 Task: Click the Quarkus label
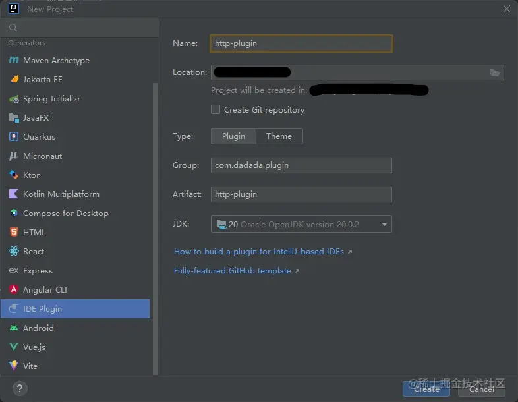click(x=39, y=137)
